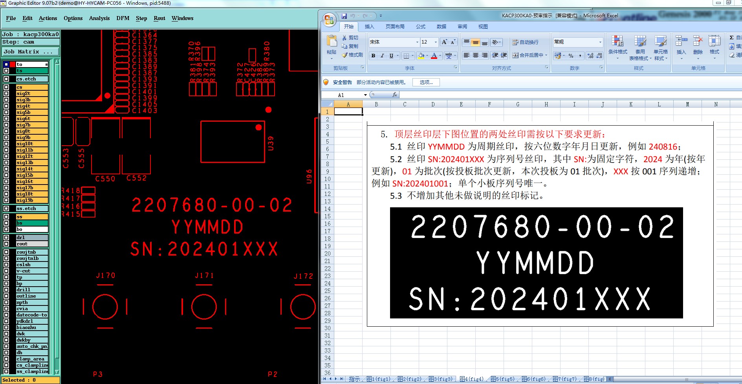Toggle italic formatting in Excel
The height and width of the screenshot is (384, 742).
point(382,56)
